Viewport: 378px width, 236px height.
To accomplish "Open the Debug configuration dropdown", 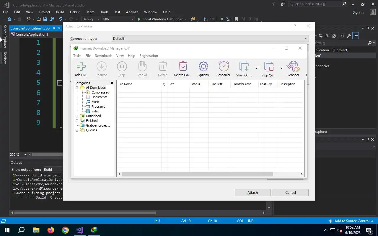I will click(x=91, y=19).
